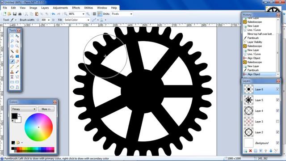Select the Rectangle Select tool
The image size is (286, 161).
pyautogui.click(x=12, y=36)
